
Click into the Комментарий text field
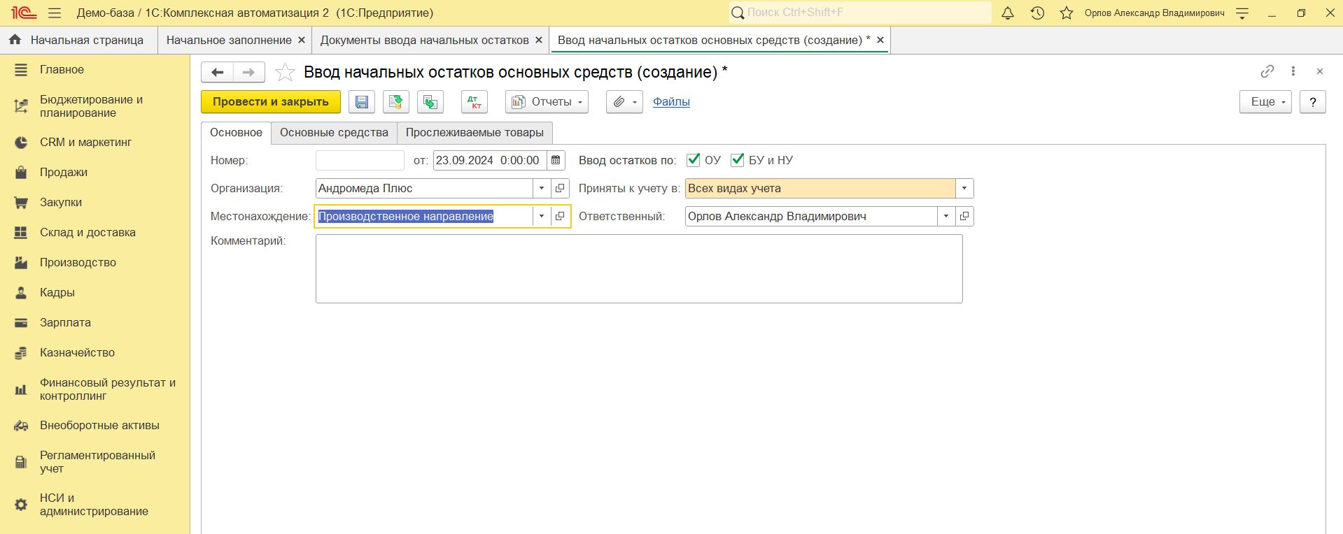(638, 268)
